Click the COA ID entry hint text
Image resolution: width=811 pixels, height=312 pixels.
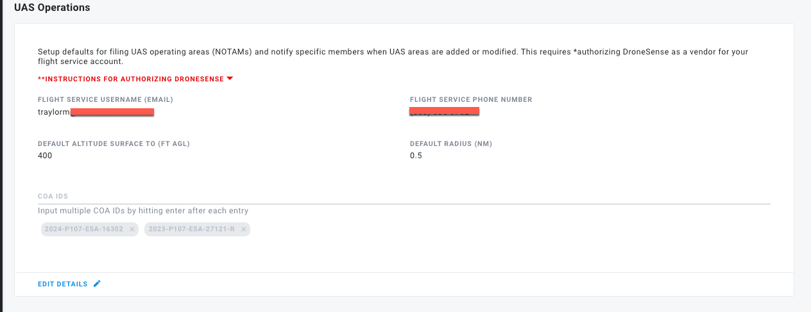pyautogui.click(x=143, y=211)
